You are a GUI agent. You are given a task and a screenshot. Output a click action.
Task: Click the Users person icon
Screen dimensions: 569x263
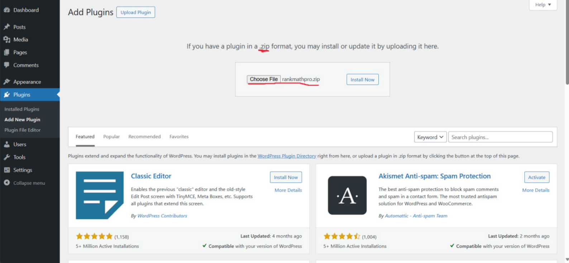point(6,144)
